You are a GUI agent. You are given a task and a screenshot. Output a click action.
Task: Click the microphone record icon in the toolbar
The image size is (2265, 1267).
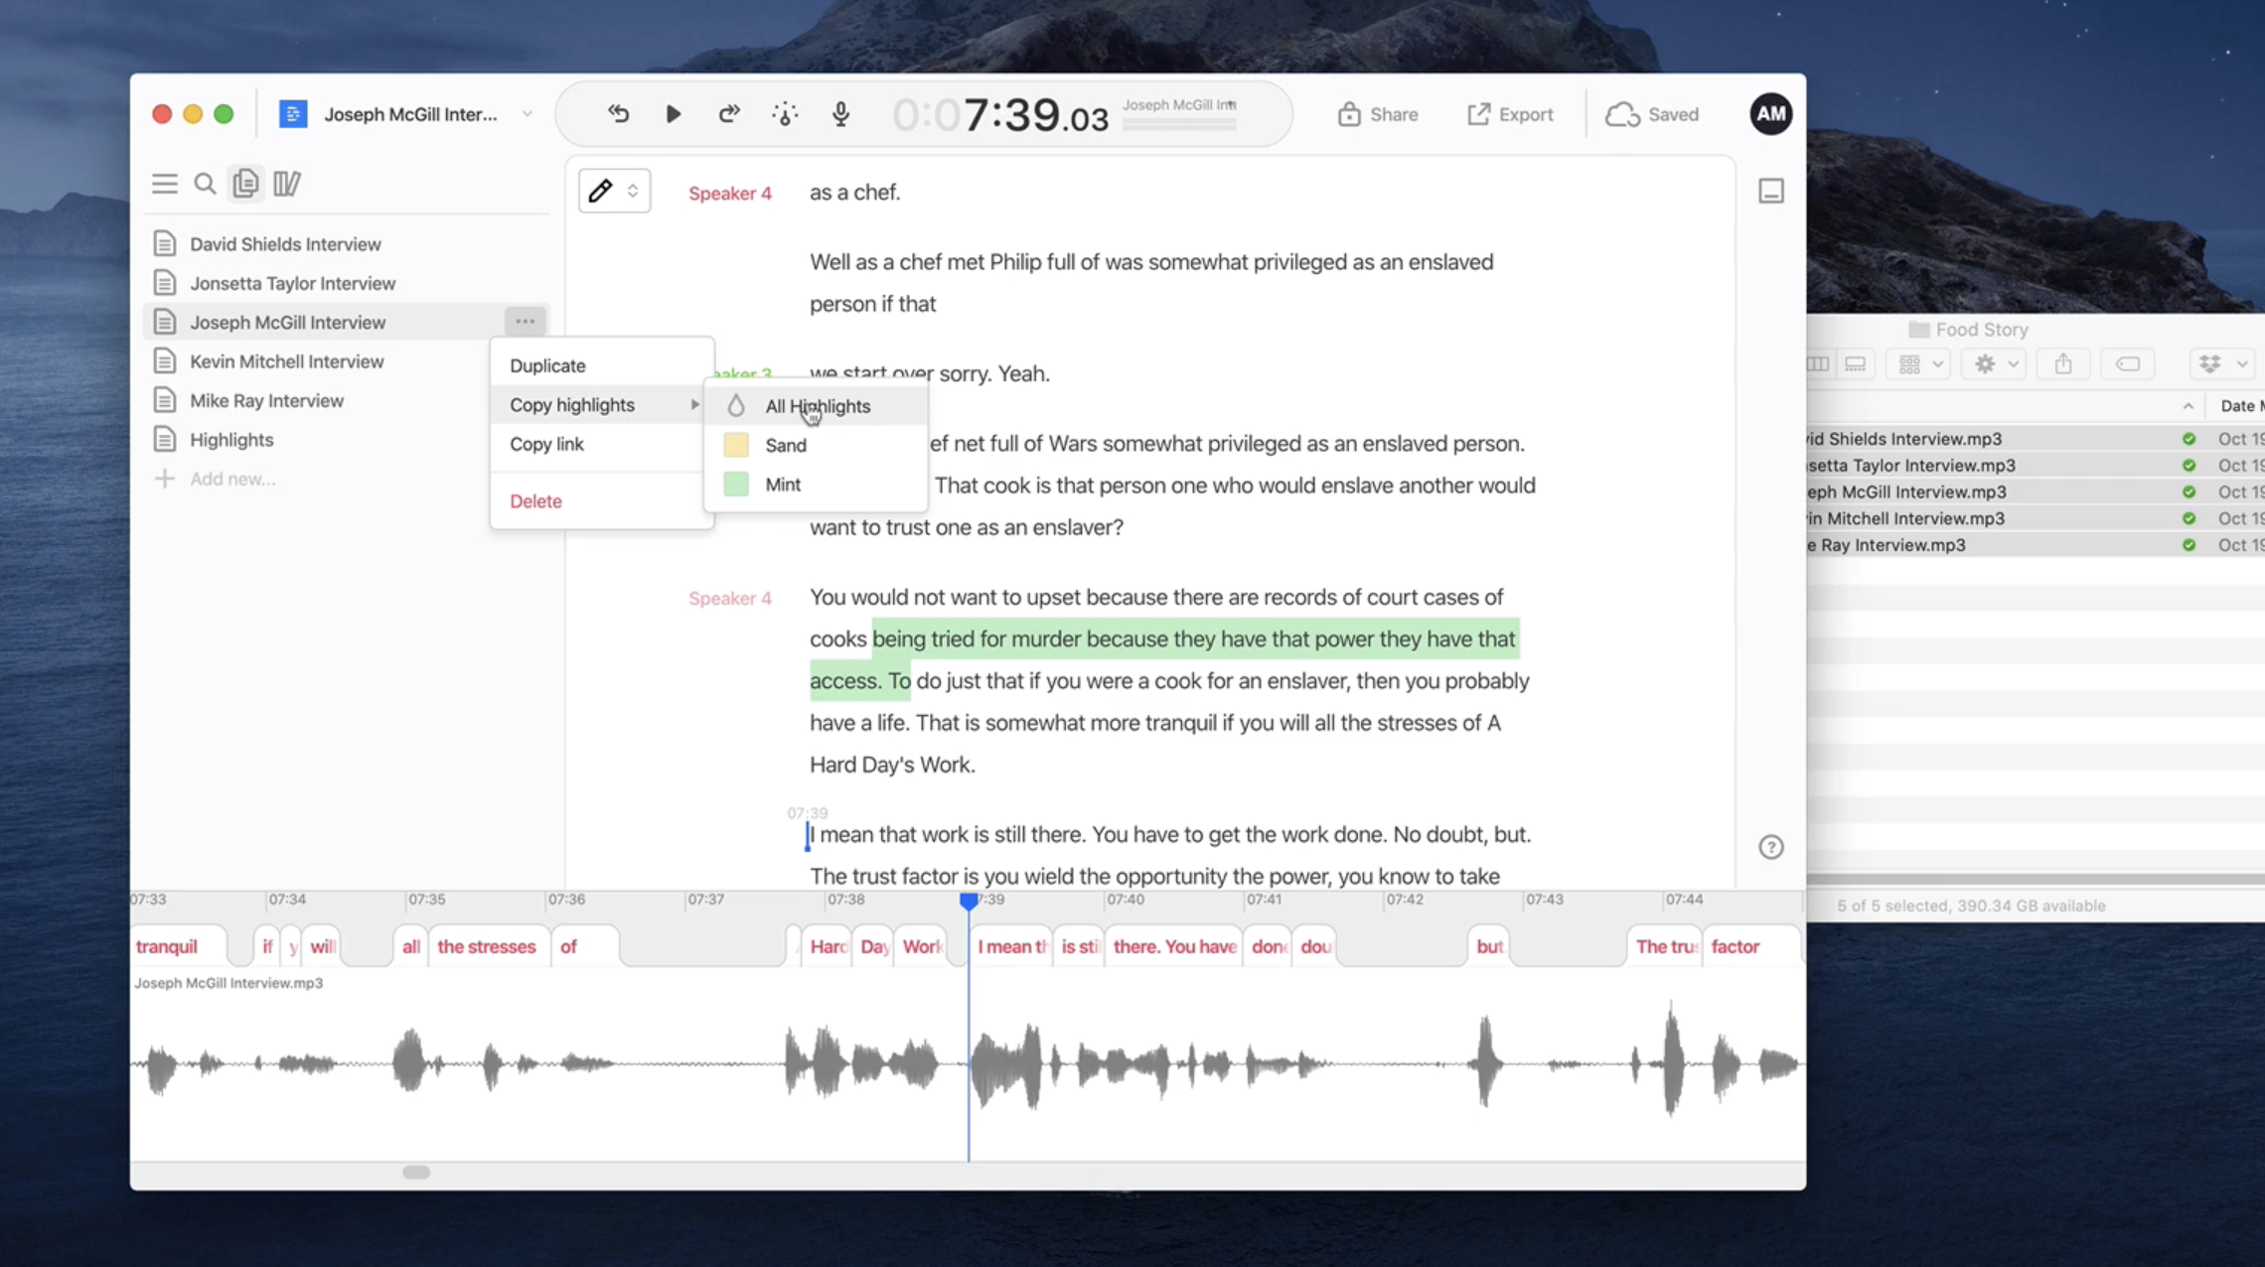(x=839, y=113)
